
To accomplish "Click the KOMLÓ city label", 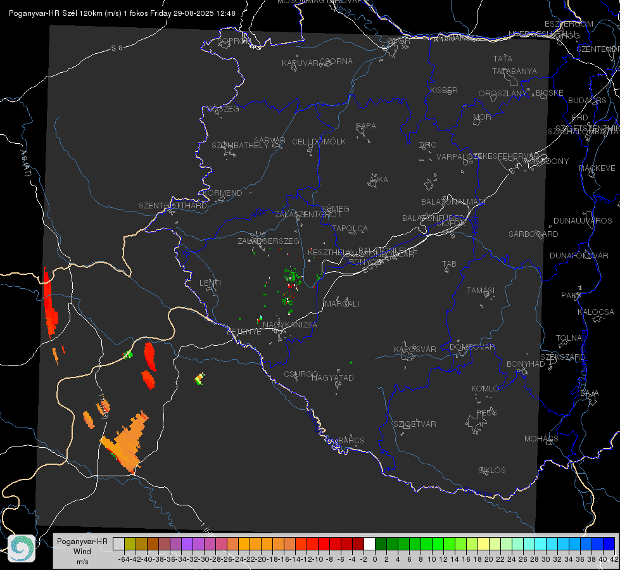I will point(484,388).
